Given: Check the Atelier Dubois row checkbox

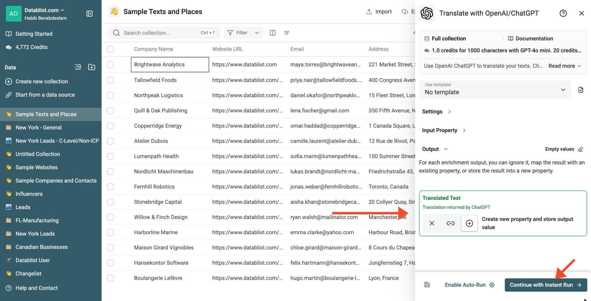Looking at the screenshot, I should tap(110, 141).
